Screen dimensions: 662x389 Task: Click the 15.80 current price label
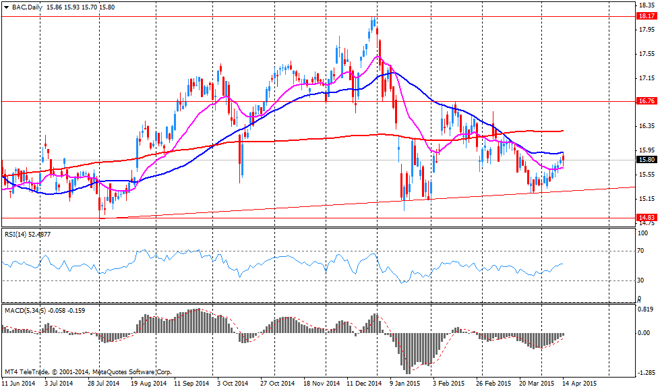click(x=646, y=160)
